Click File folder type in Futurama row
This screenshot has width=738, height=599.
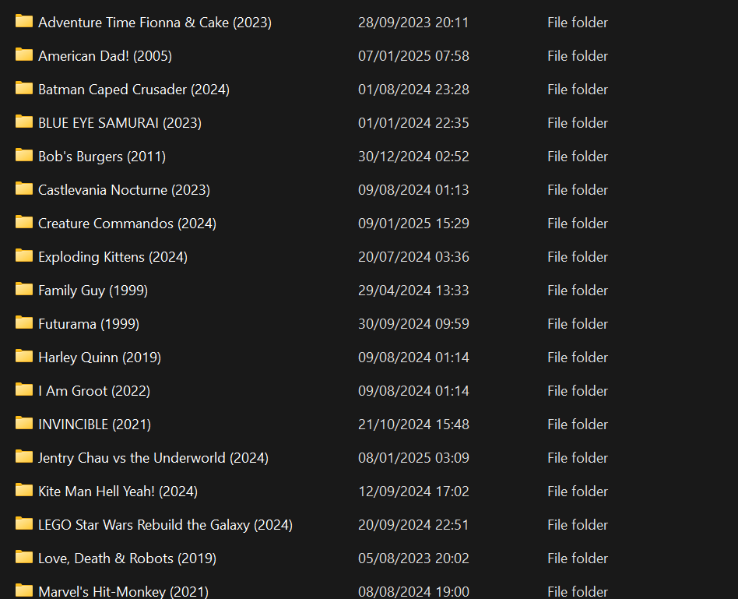578,324
